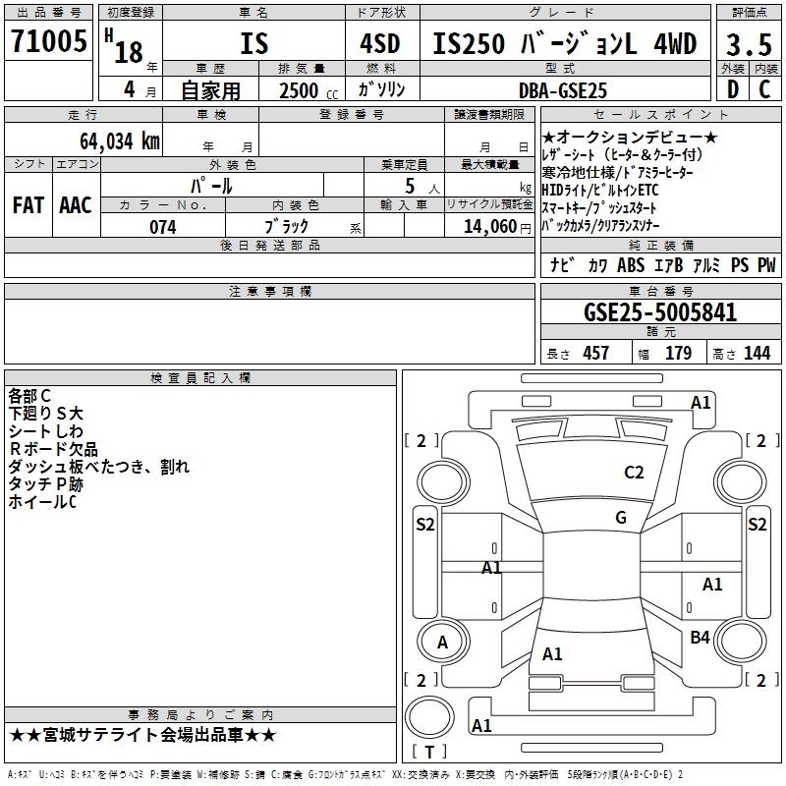Select the G mark on the windshield
Viewport: 786px width, 786px height.
tap(621, 518)
